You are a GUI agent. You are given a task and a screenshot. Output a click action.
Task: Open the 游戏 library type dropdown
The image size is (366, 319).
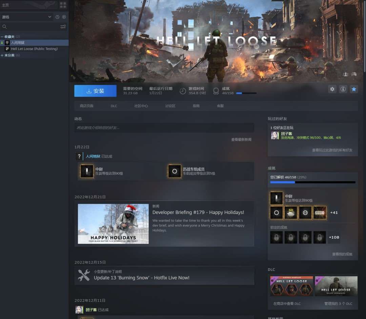(x=26, y=17)
